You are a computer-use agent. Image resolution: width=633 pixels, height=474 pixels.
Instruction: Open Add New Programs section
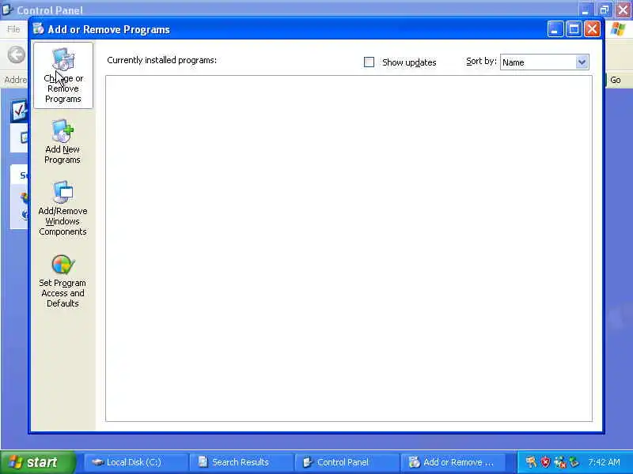(63, 142)
